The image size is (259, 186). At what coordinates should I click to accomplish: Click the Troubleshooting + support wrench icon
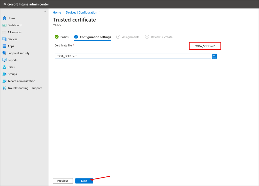click(x=4, y=88)
